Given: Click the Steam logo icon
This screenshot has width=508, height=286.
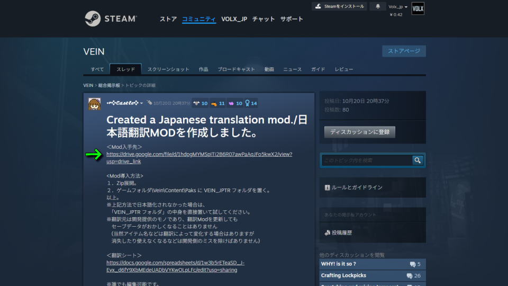Looking at the screenshot, I should 93,19.
